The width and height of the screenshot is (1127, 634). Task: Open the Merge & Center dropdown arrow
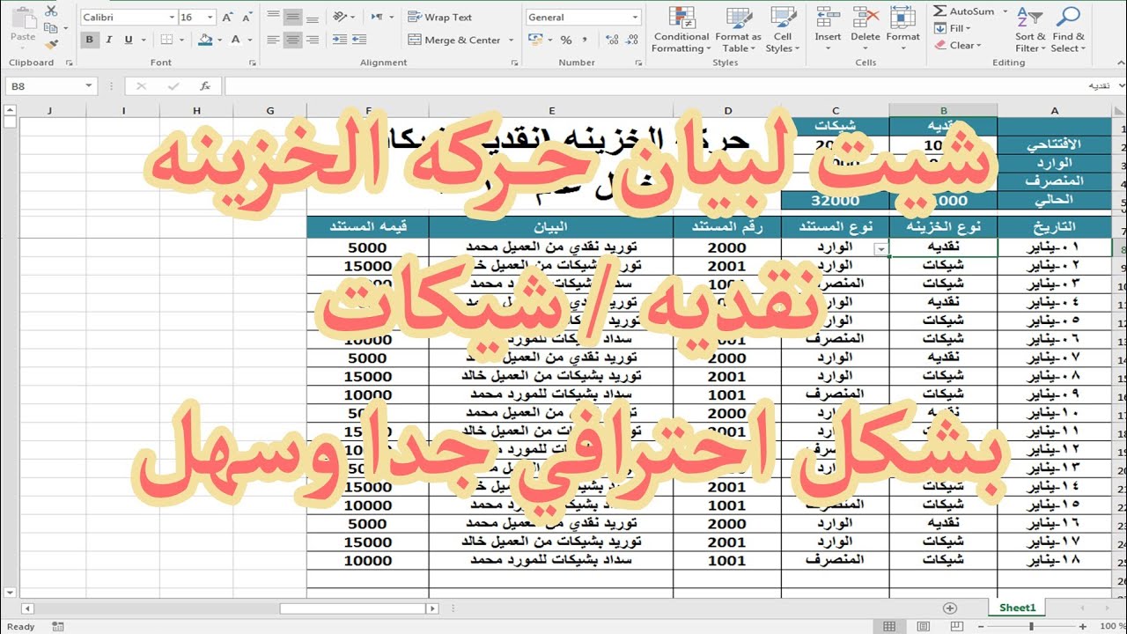pyautogui.click(x=509, y=40)
